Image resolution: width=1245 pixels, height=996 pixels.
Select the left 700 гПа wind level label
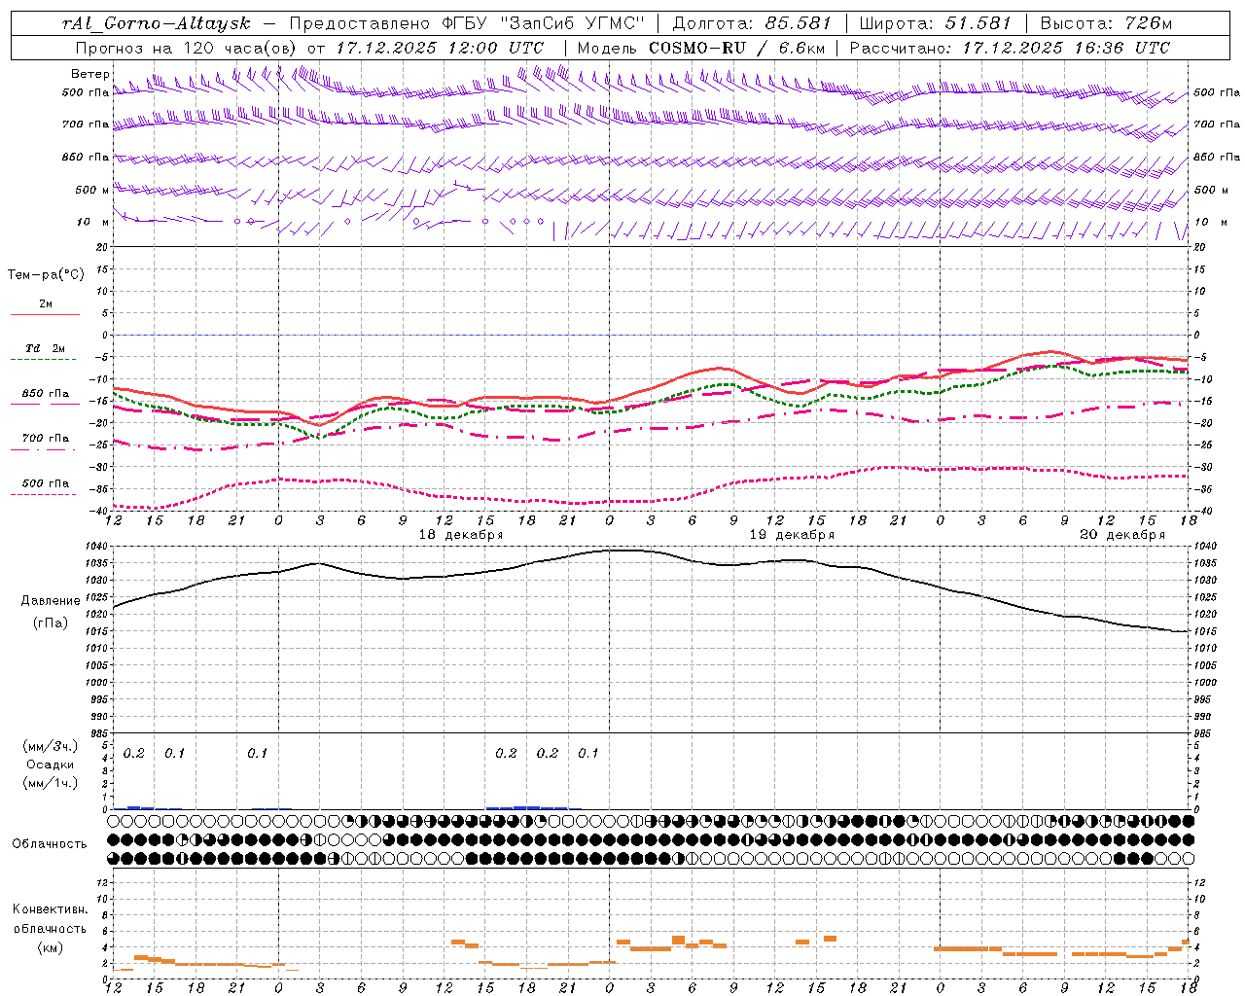pos(86,124)
